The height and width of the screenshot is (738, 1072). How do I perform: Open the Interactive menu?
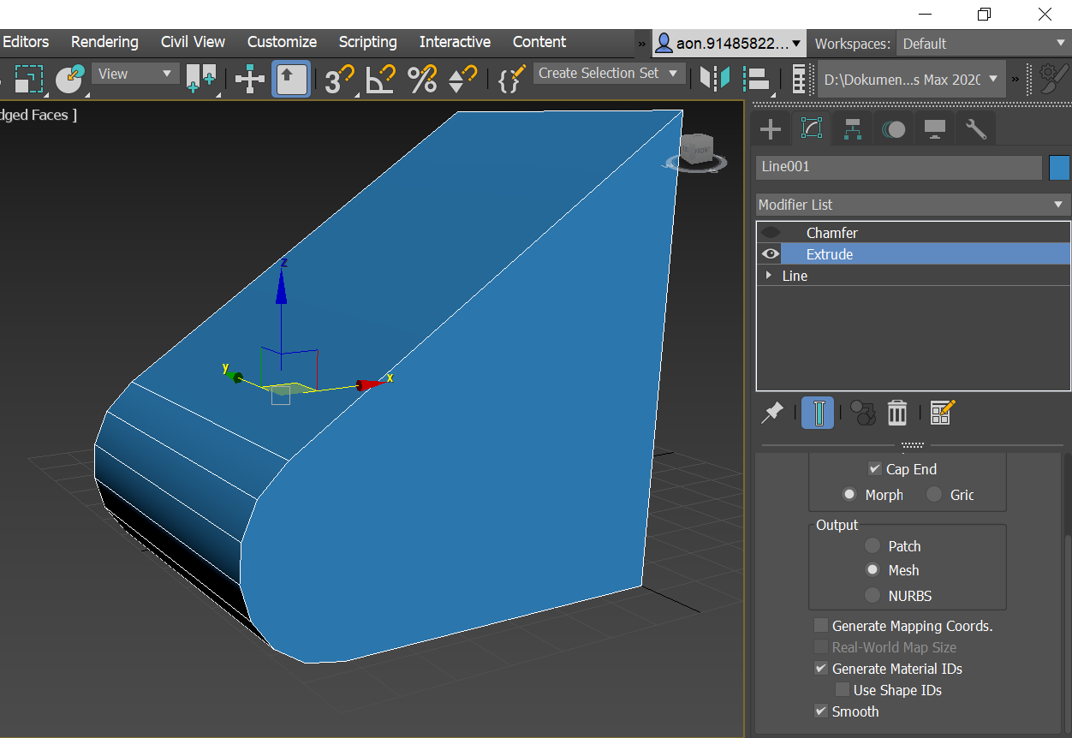click(455, 42)
